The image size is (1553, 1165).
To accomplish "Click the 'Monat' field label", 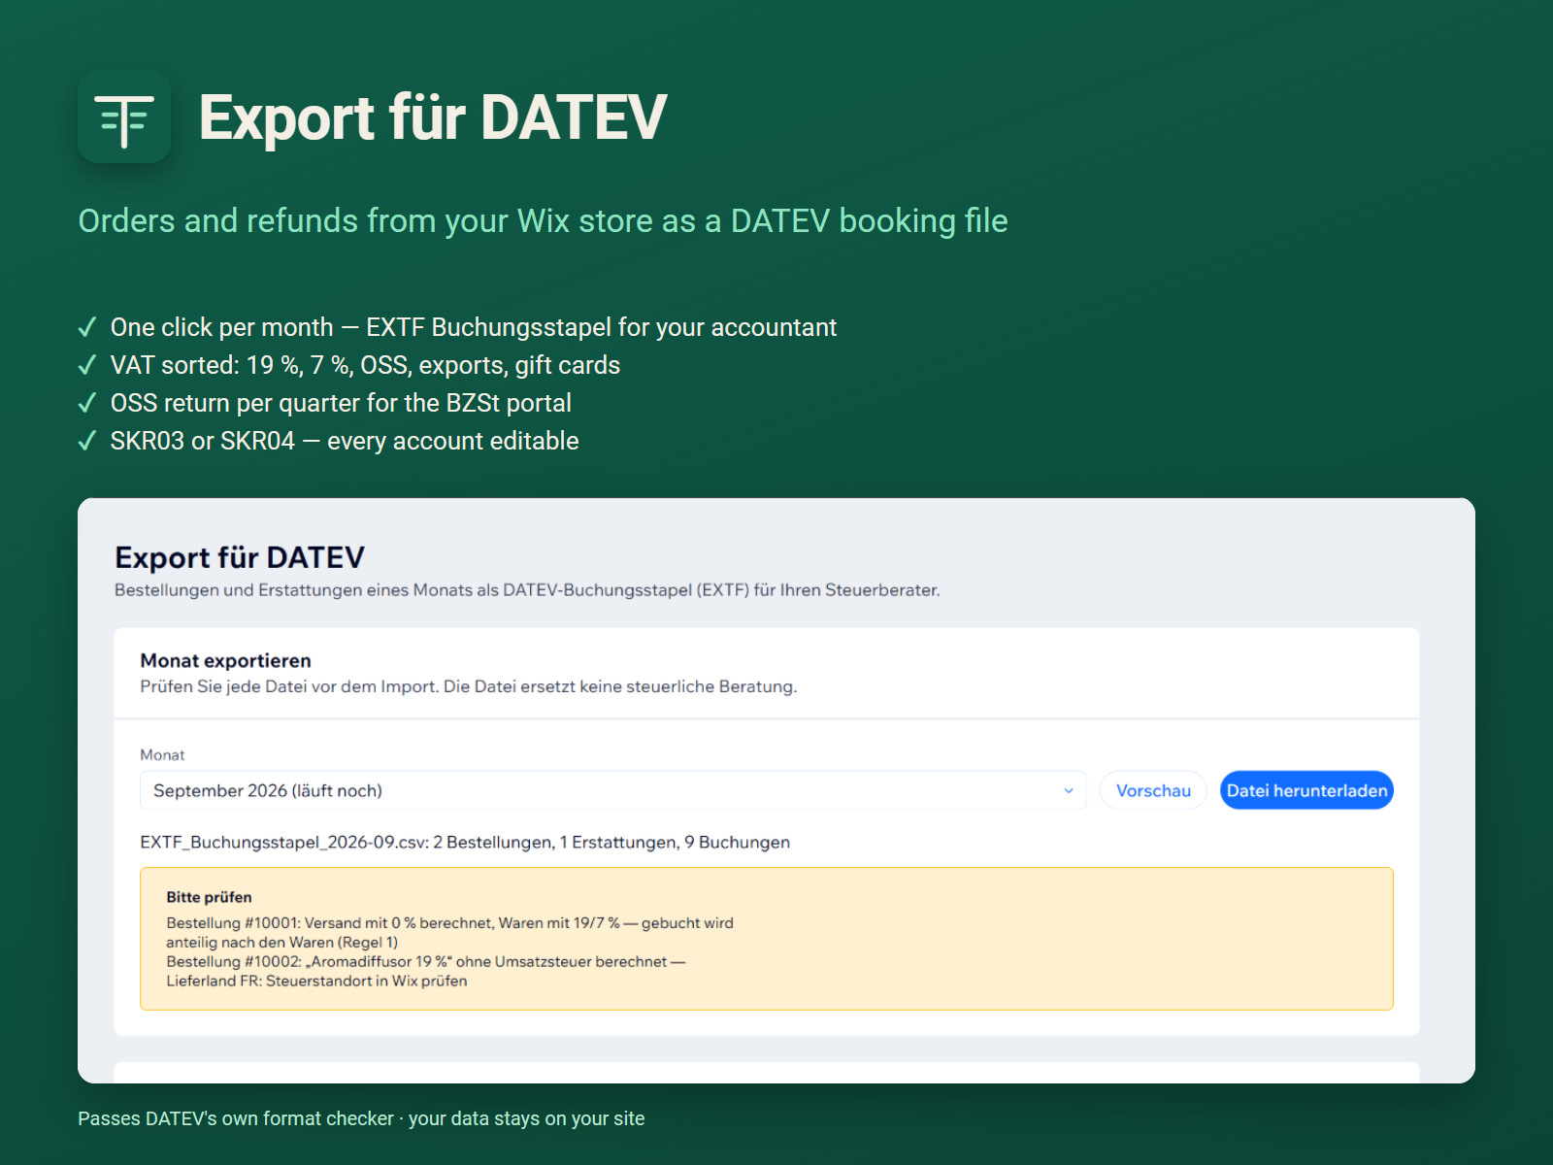I will coord(162,754).
